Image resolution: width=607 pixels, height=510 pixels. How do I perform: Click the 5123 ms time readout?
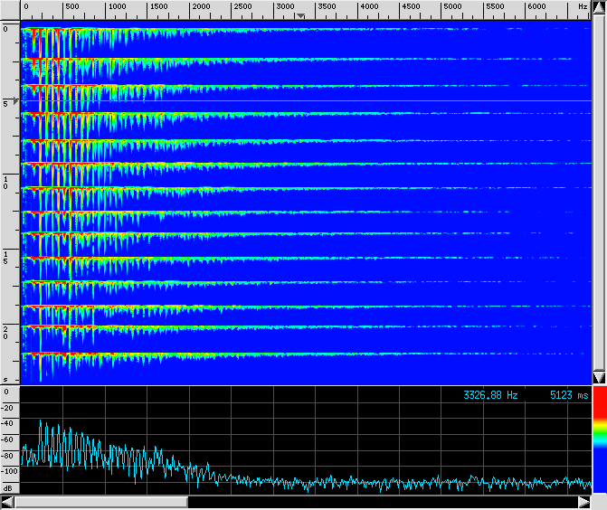pos(568,395)
